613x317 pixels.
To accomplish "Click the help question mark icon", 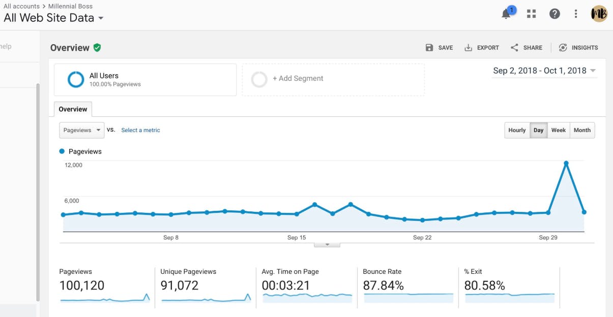I will 555,14.
